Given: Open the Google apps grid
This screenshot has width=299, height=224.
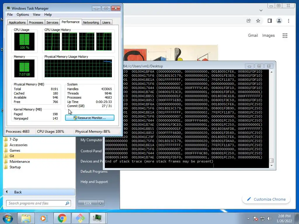Looking at the screenshot, I should pyautogui.click(x=285, y=35).
